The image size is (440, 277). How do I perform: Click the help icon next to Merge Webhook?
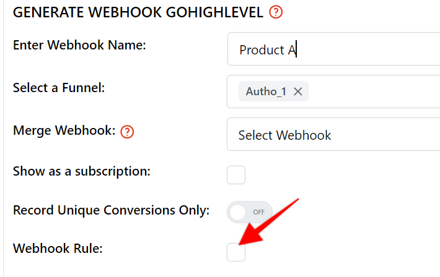click(x=127, y=132)
